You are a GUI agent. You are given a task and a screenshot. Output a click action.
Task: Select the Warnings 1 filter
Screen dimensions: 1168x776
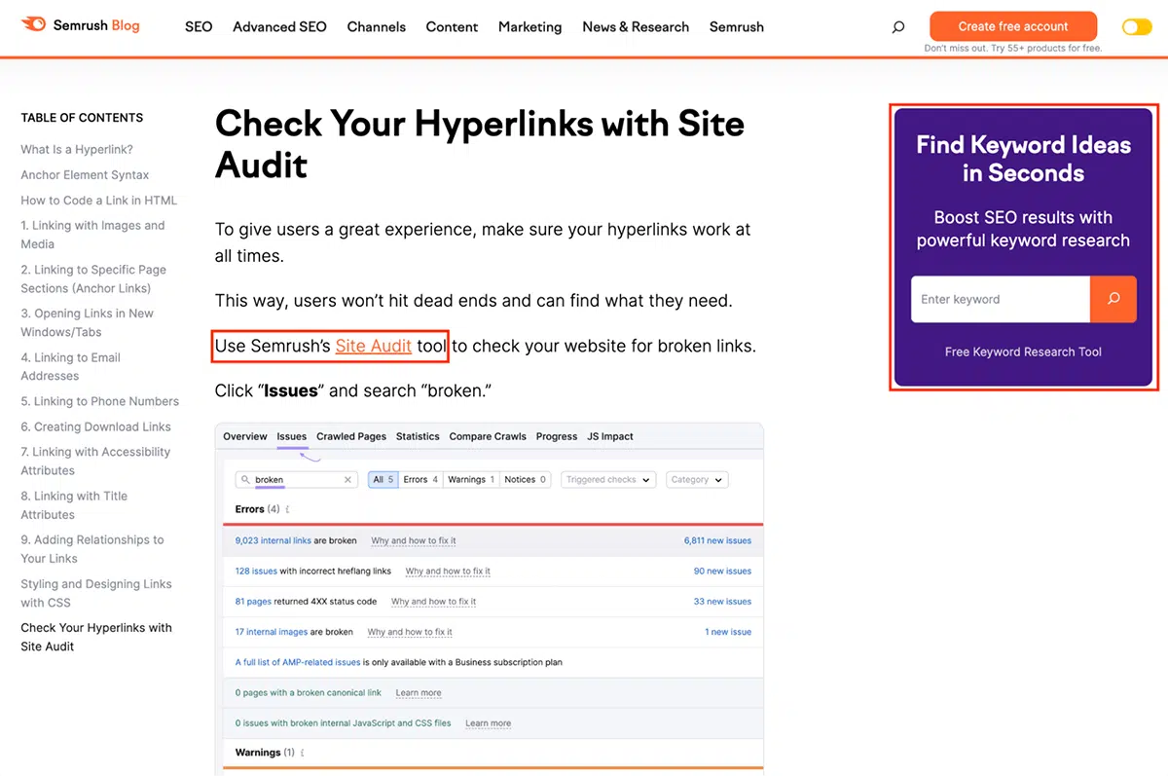coord(472,479)
